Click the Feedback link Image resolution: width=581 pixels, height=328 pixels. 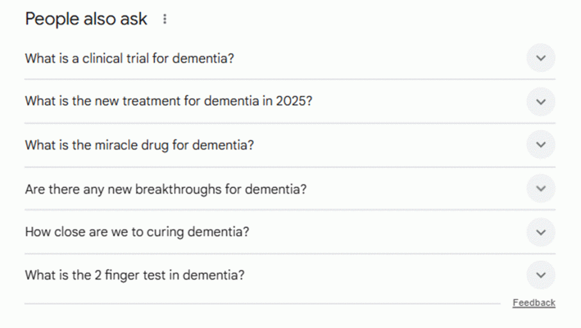tap(533, 303)
